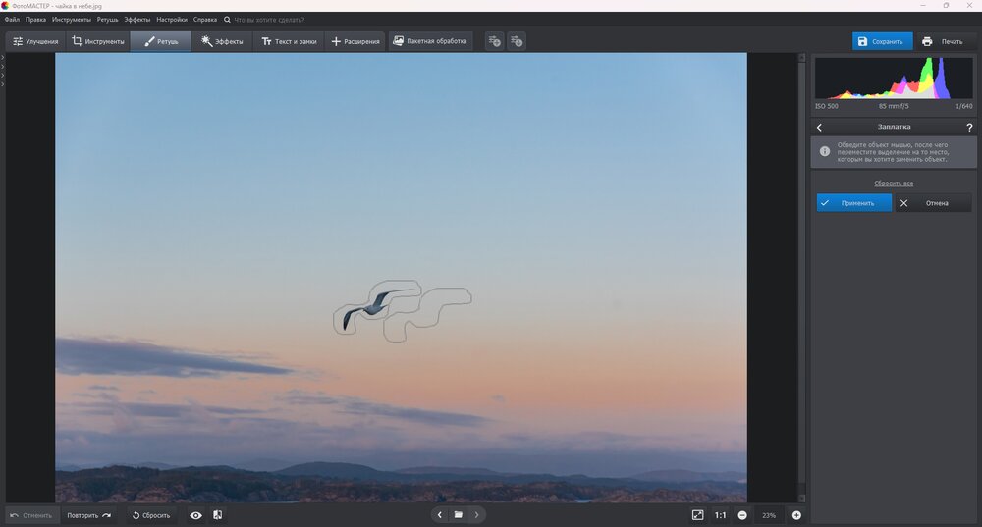Go back from Заплатка panel using arrow

pyautogui.click(x=820, y=127)
